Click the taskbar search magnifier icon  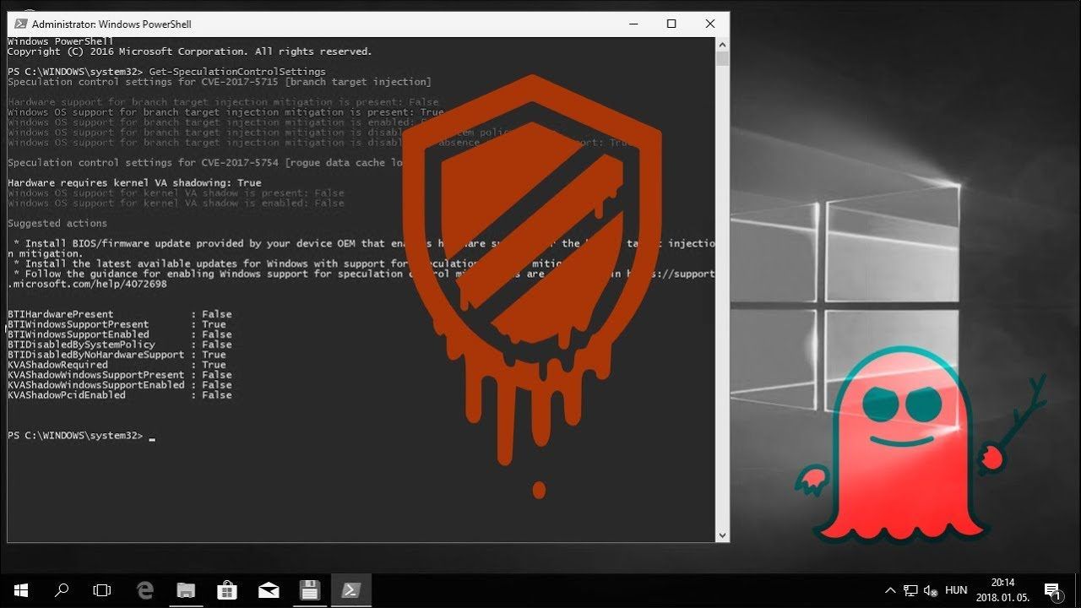click(x=62, y=590)
